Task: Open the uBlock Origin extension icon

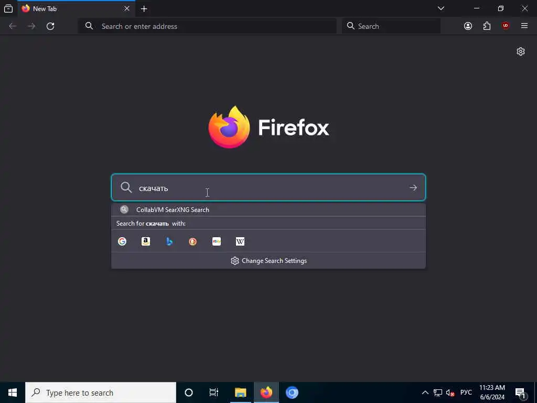Action: pos(506,26)
